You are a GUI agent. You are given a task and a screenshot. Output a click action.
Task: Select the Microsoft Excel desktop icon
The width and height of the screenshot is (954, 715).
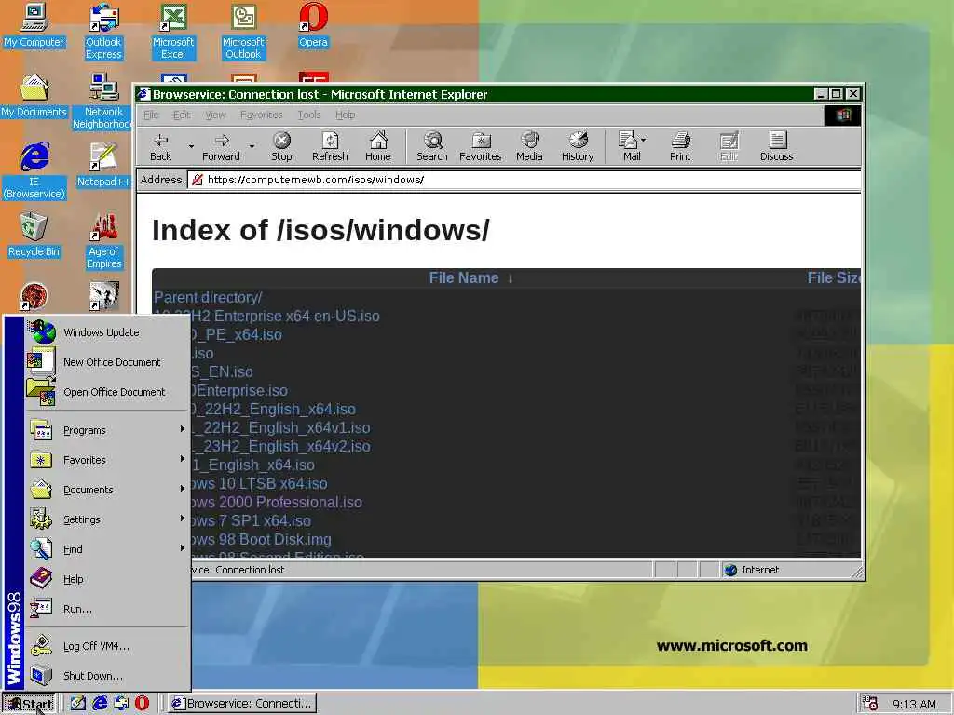click(173, 32)
